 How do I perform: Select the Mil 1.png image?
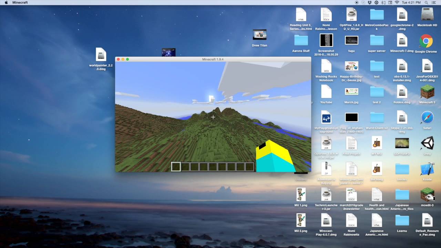coord(301,195)
